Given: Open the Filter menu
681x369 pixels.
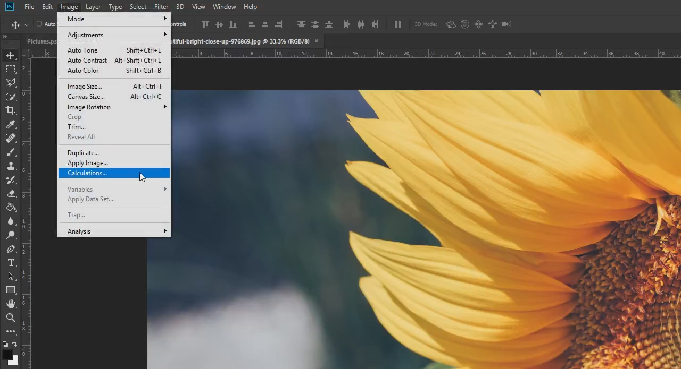Looking at the screenshot, I should pos(161,7).
